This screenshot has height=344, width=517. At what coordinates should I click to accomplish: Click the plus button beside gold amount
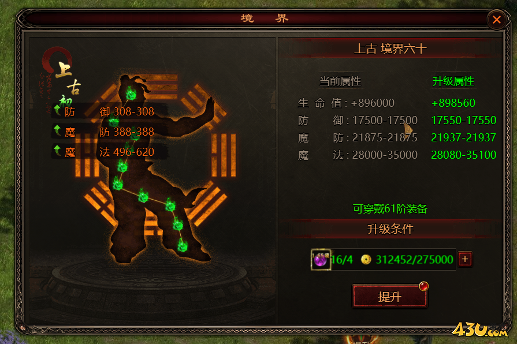click(465, 259)
